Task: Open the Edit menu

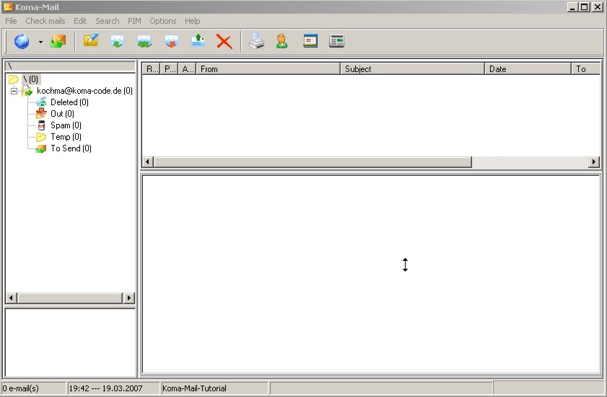Action: click(x=80, y=21)
